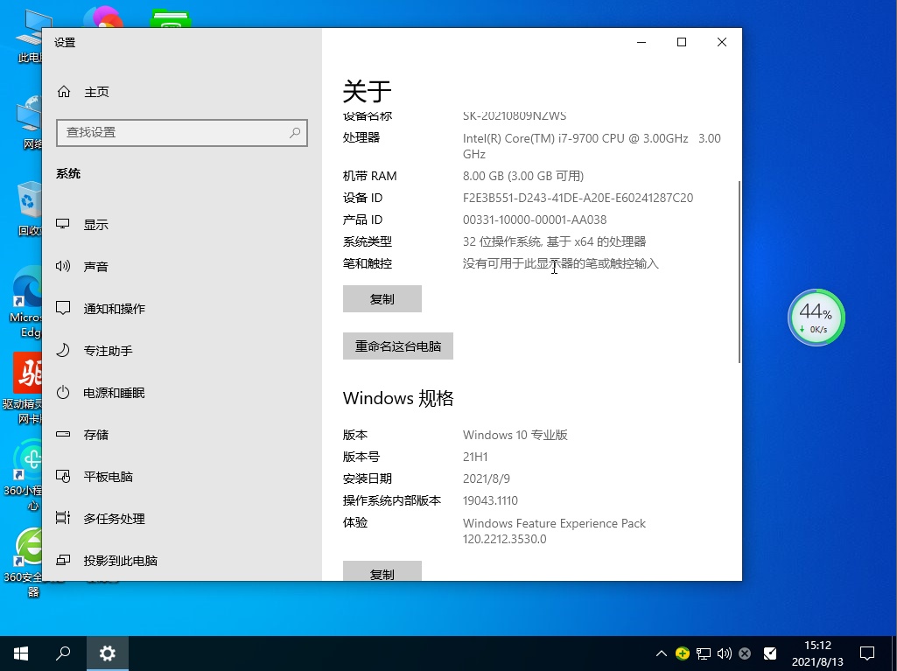Click the About page vertical scrollbar
The image size is (897, 671).
[x=739, y=271]
